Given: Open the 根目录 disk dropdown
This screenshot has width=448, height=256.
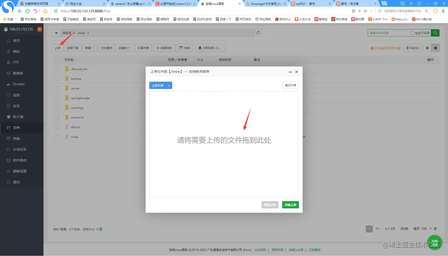Looking at the screenshot, I should click(210, 48).
